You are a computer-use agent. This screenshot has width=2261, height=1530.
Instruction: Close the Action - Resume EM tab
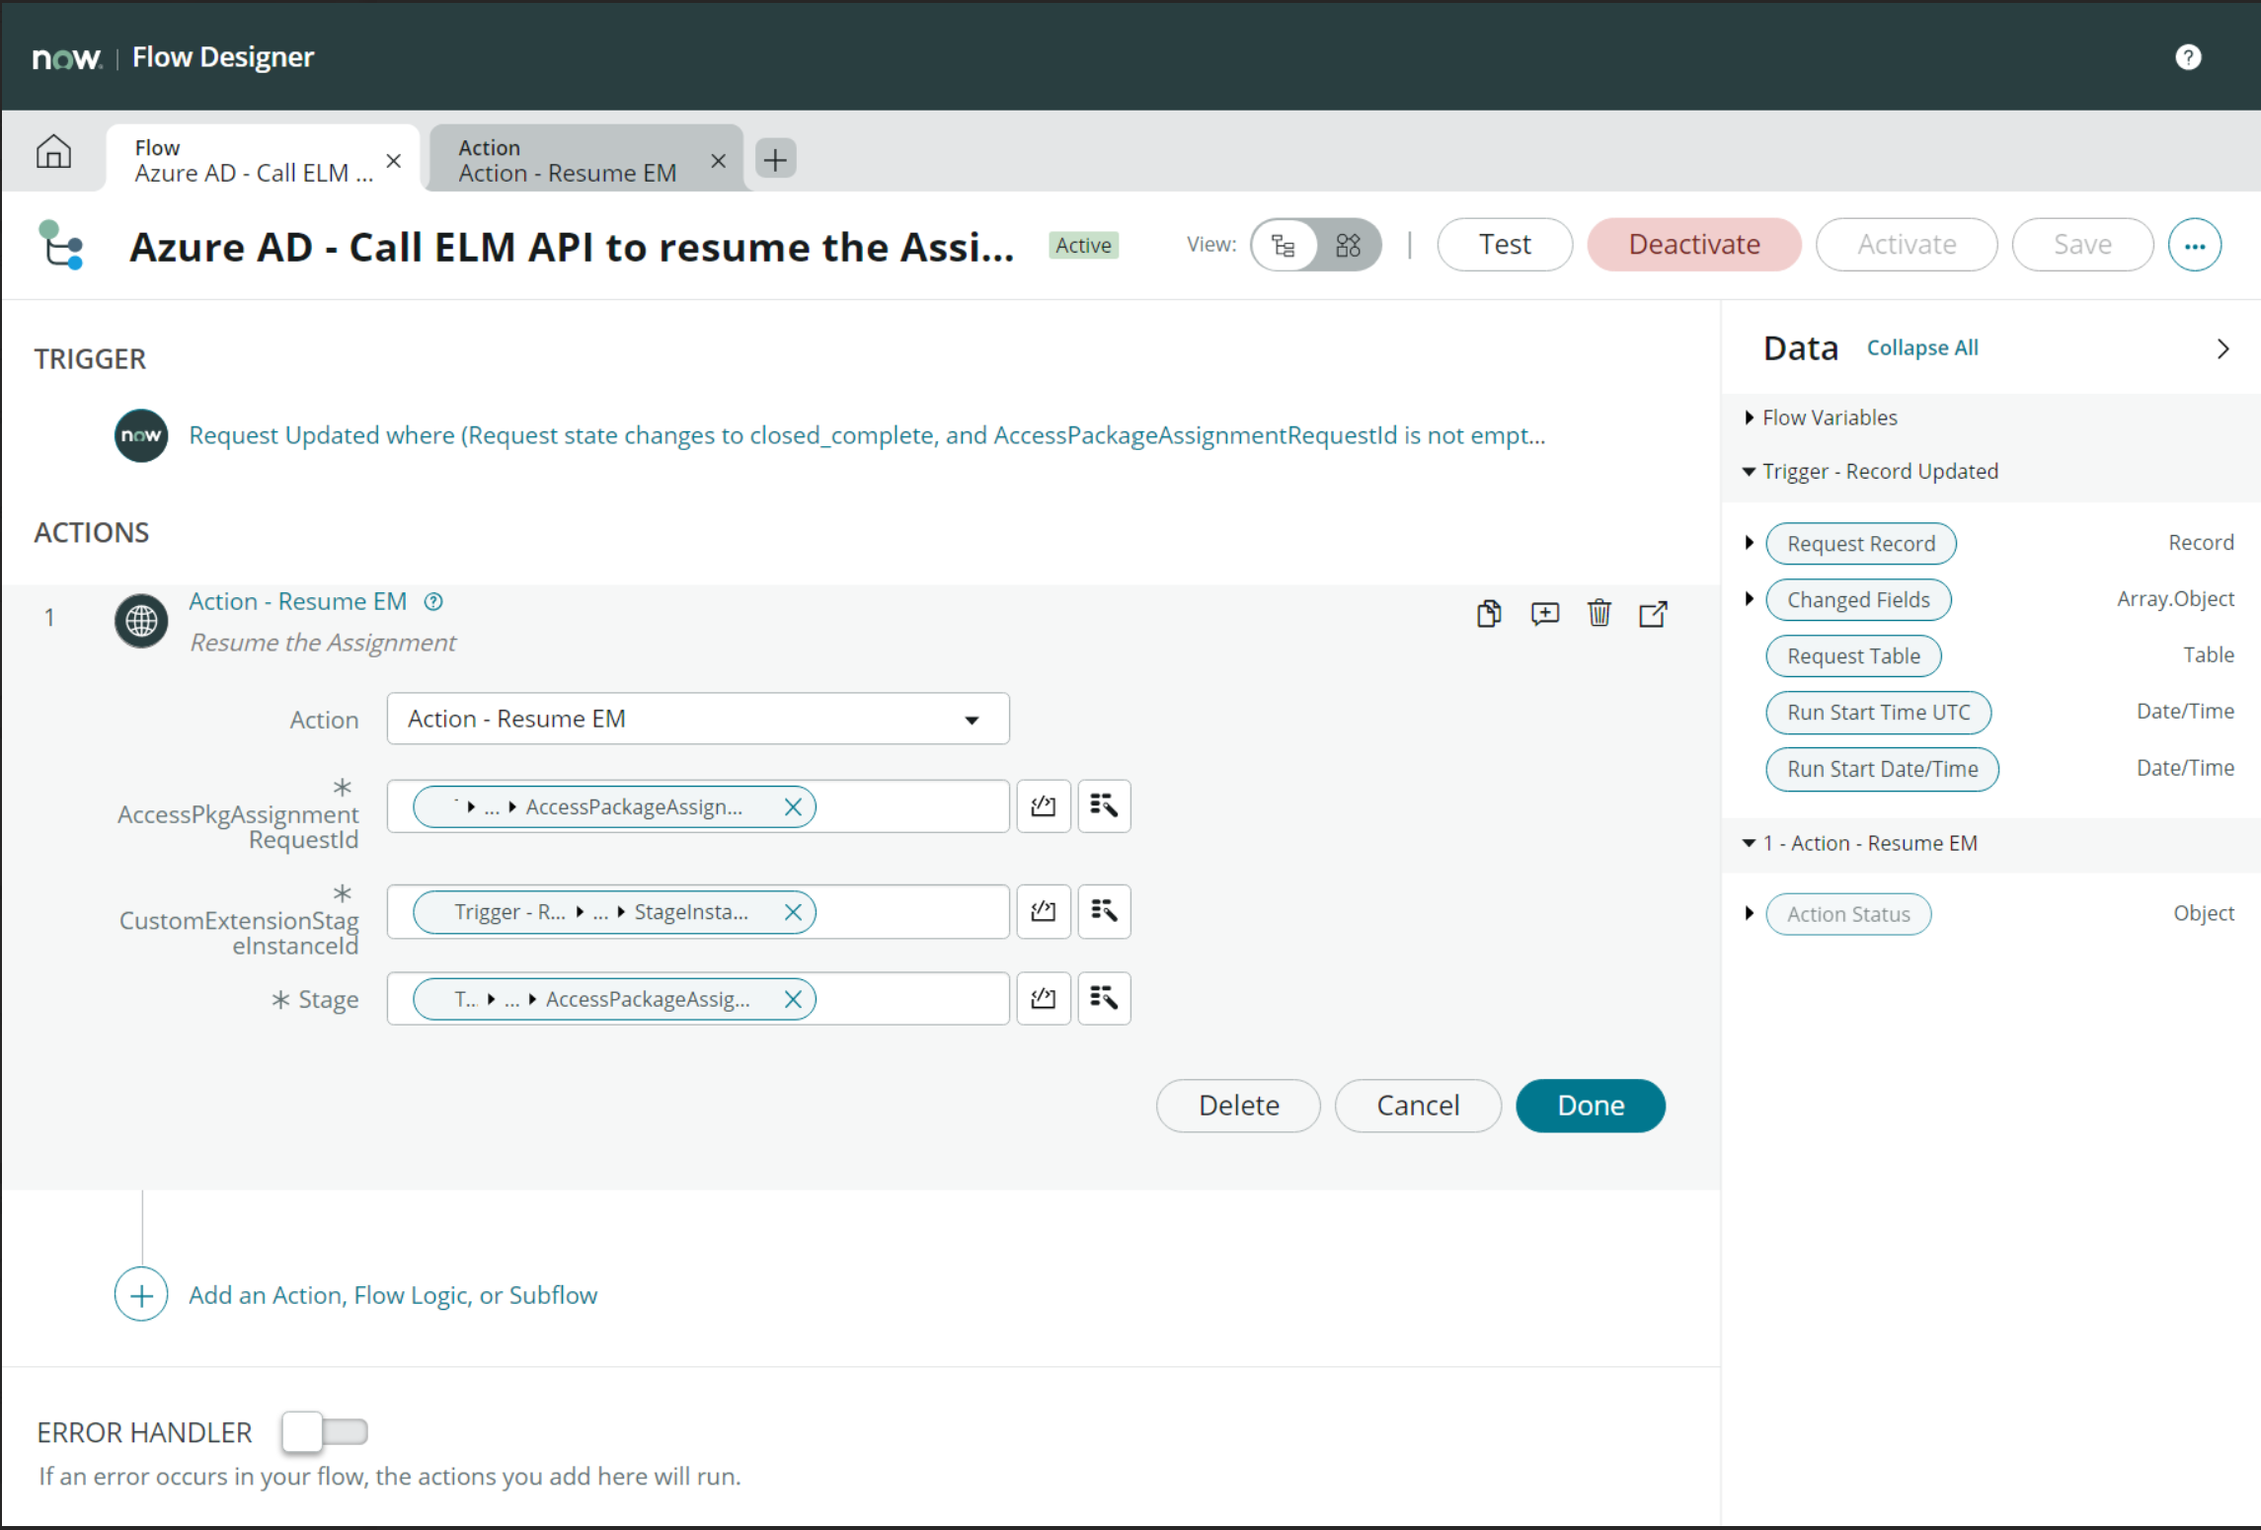pyautogui.click(x=718, y=160)
